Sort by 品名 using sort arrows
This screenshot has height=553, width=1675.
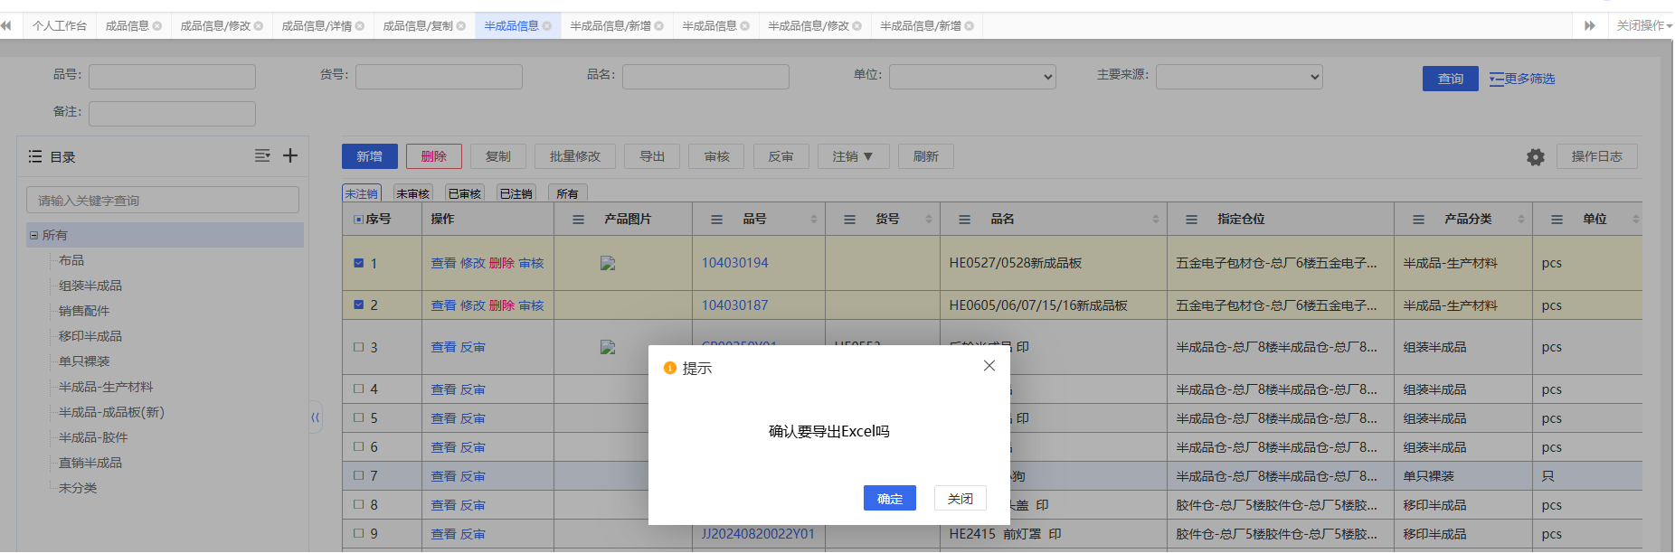[x=1156, y=220]
